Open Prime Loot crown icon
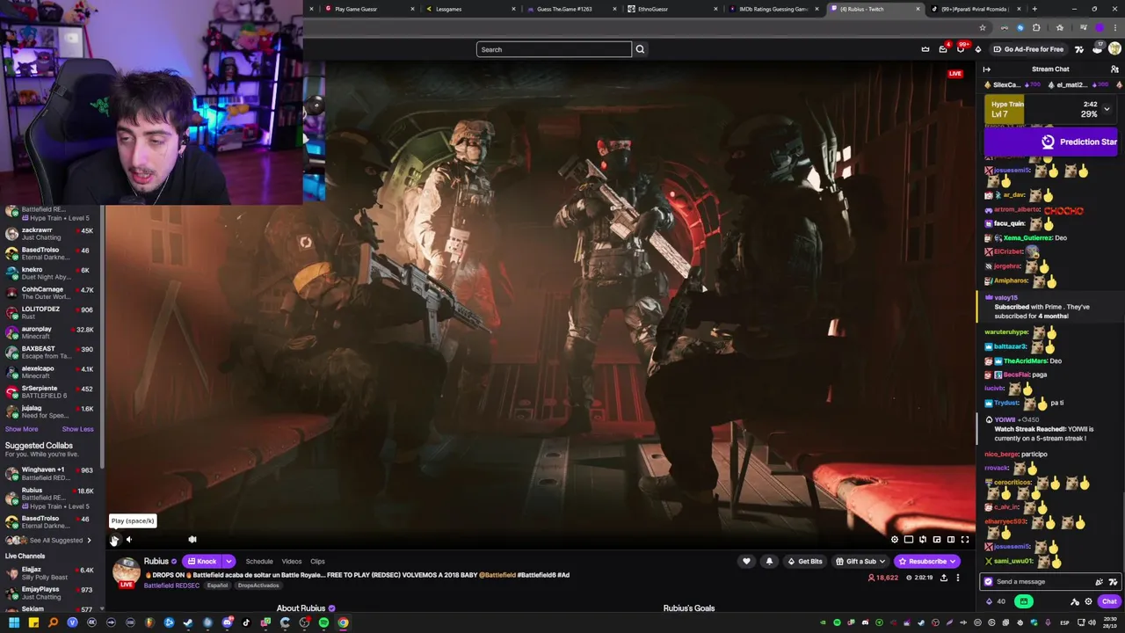1125x633 pixels. click(x=925, y=49)
